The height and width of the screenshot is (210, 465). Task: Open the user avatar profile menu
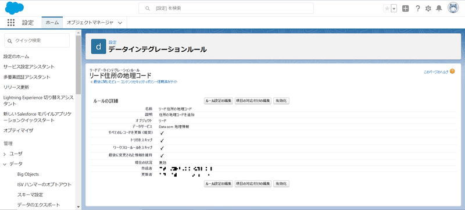pos(453,8)
